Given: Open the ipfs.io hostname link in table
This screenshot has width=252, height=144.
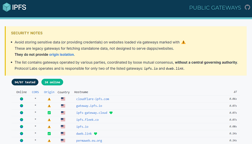Looking at the screenshot, I should coord(82,126).
